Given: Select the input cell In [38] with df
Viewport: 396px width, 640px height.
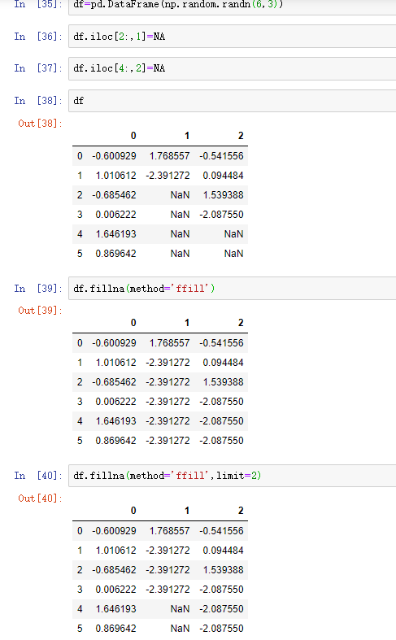Looking at the screenshot, I should pos(233,101).
